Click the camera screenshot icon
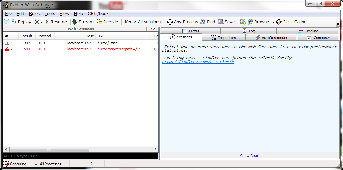 tap(243, 22)
